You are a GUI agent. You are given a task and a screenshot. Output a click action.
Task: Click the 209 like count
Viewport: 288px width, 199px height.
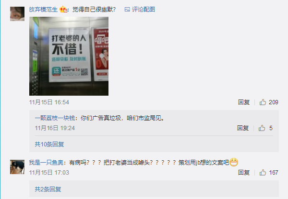pos(274,102)
